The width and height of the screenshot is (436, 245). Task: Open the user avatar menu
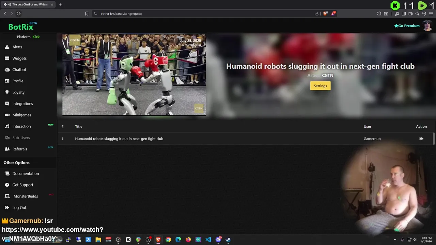(427, 26)
